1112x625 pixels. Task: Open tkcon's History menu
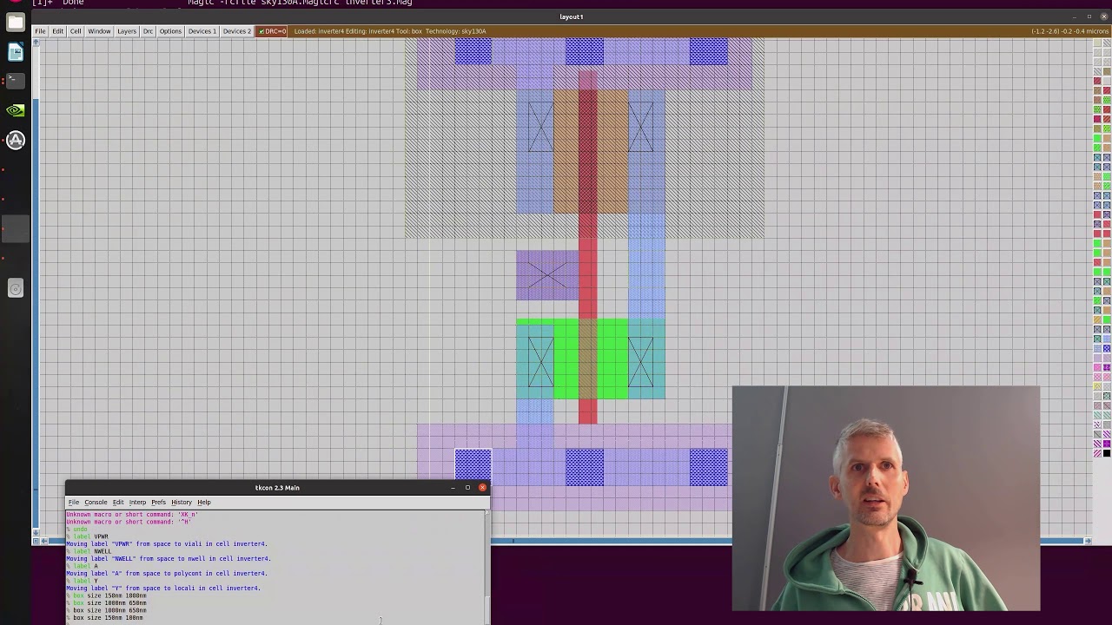(182, 503)
